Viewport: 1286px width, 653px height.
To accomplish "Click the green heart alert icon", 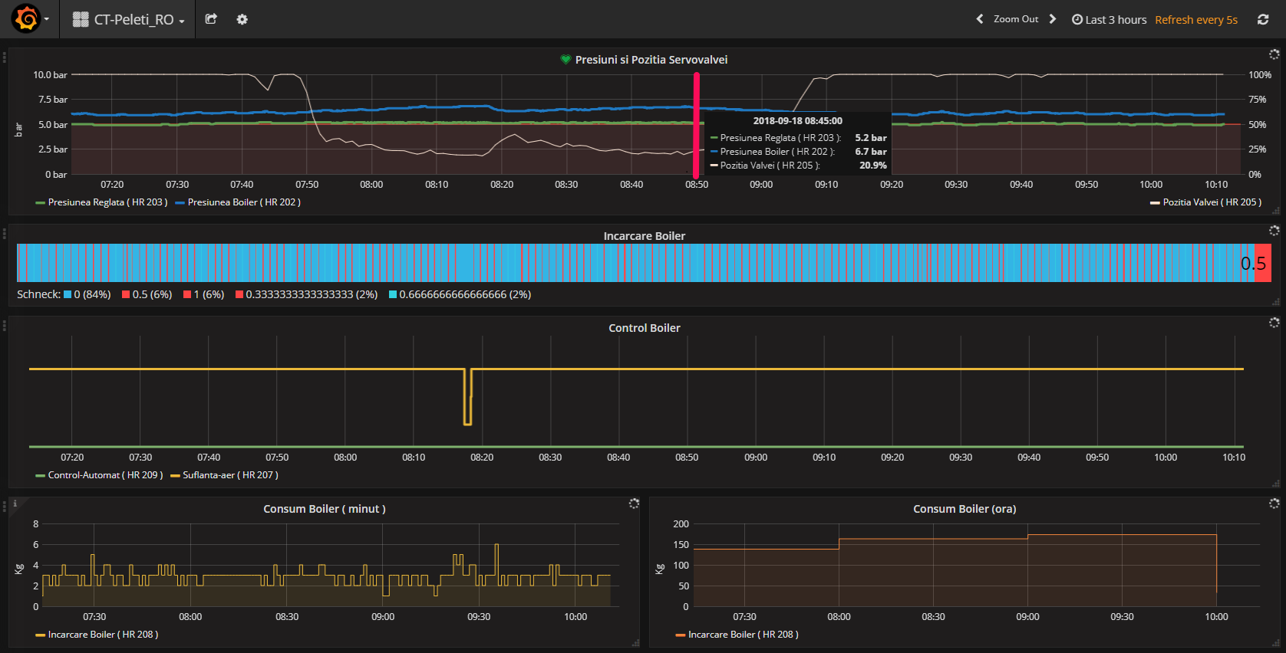I will pyautogui.click(x=566, y=60).
